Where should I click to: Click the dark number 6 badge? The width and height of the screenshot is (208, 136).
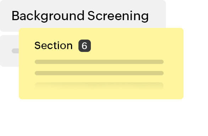(x=84, y=46)
